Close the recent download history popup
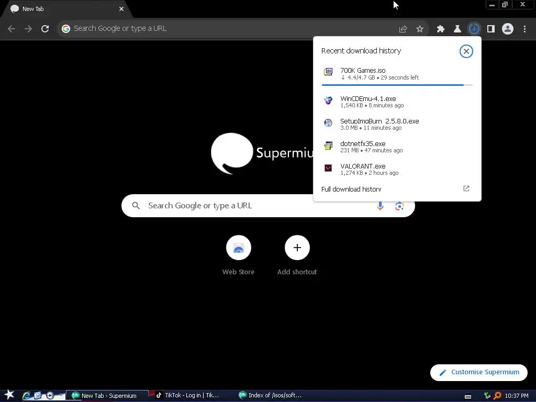 click(x=466, y=51)
